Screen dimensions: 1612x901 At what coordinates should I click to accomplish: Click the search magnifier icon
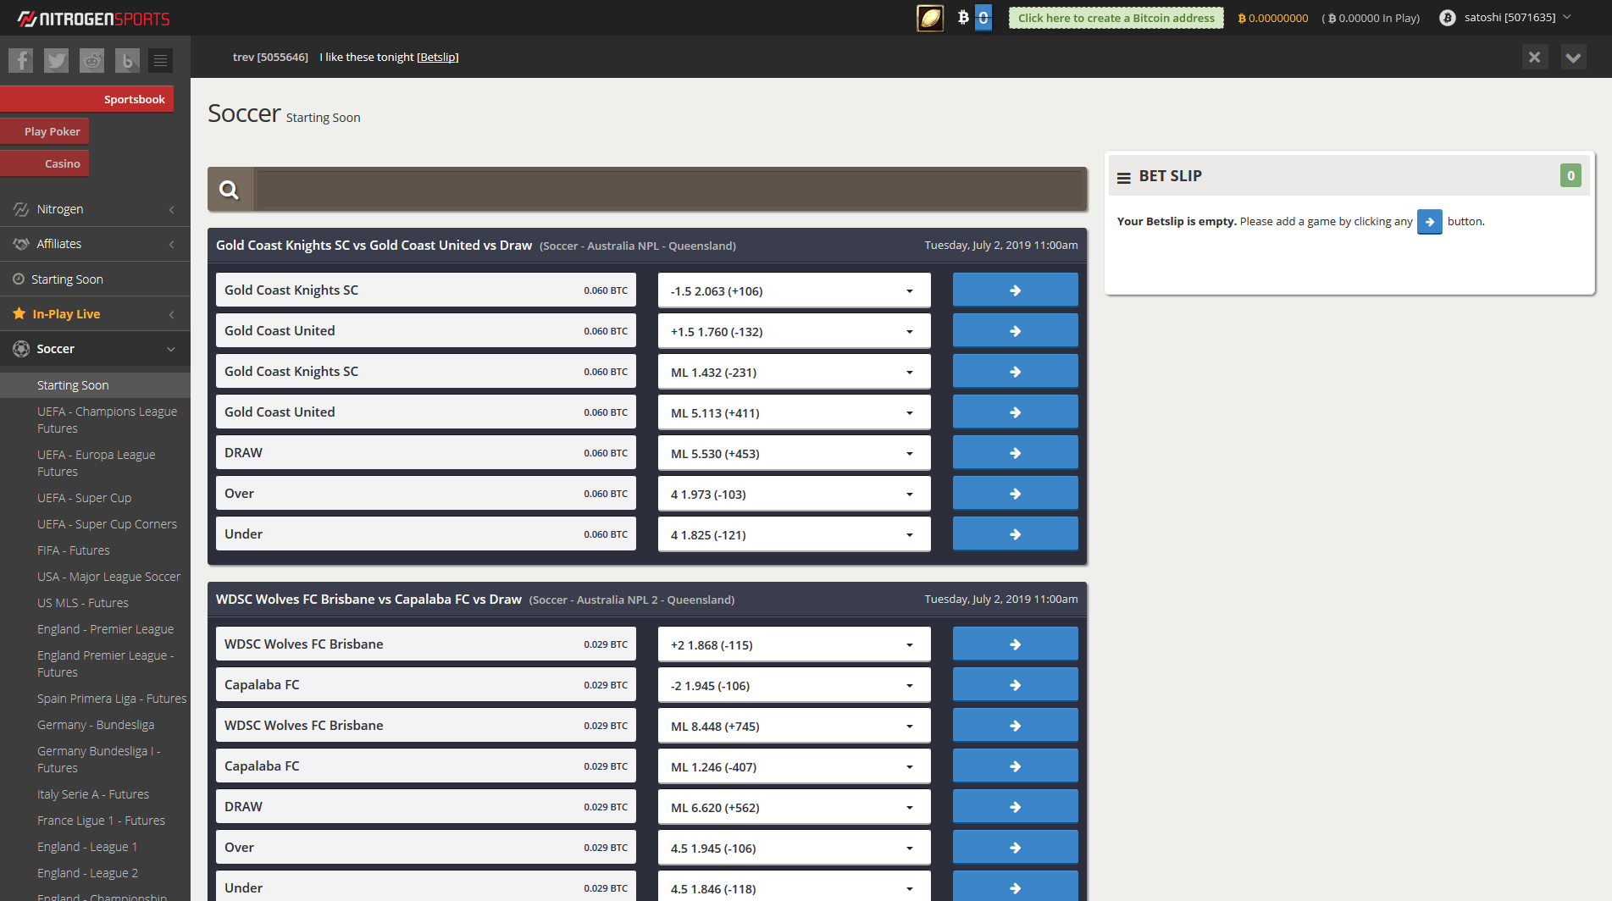(229, 190)
